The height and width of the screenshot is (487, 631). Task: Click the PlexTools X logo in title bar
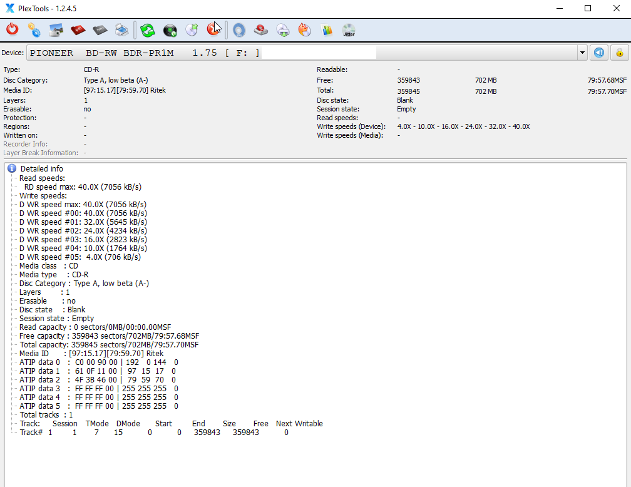pos(9,9)
